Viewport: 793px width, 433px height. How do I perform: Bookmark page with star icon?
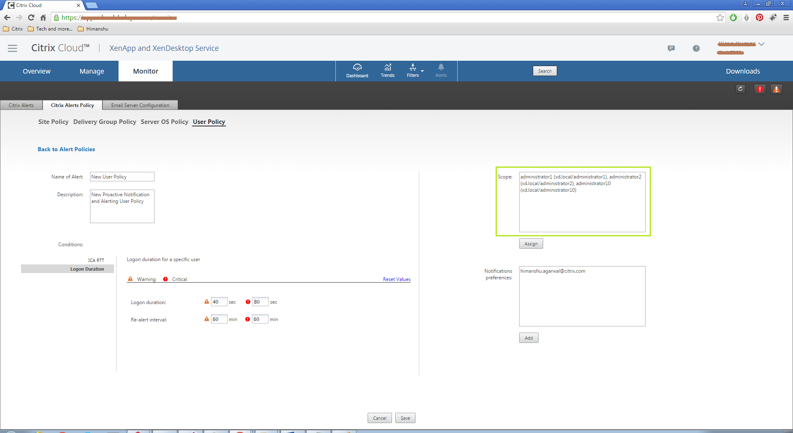pos(720,17)
